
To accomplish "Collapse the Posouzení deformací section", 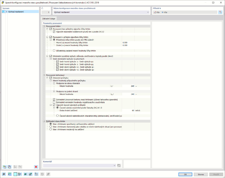I will click(44, 75).
